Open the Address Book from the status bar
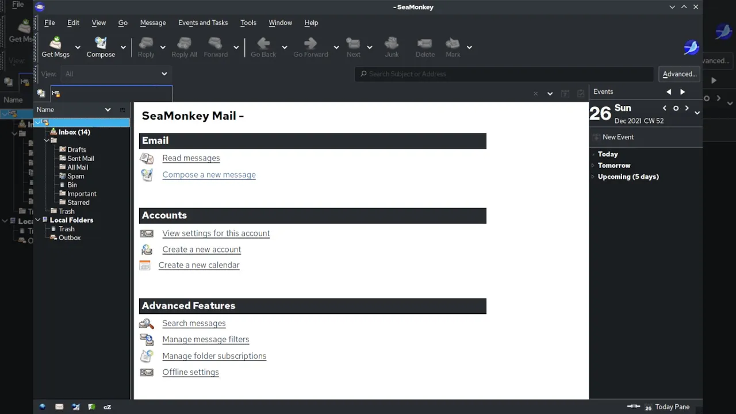 [91, 407]
